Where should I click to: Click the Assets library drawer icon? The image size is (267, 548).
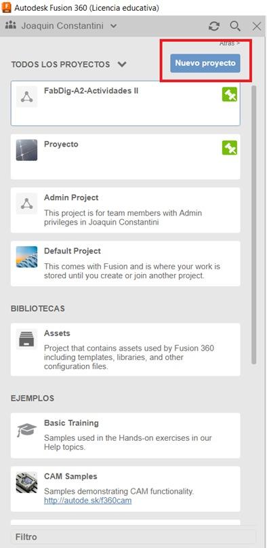26,339
